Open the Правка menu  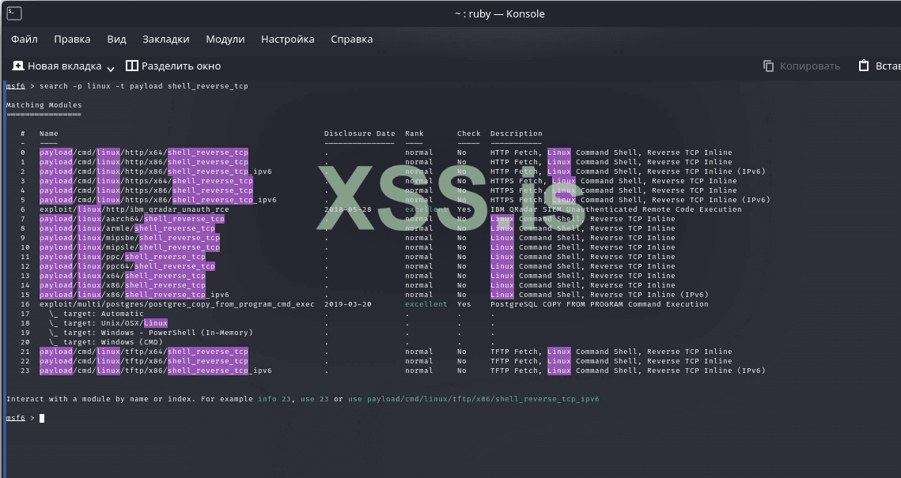[72, 40]
